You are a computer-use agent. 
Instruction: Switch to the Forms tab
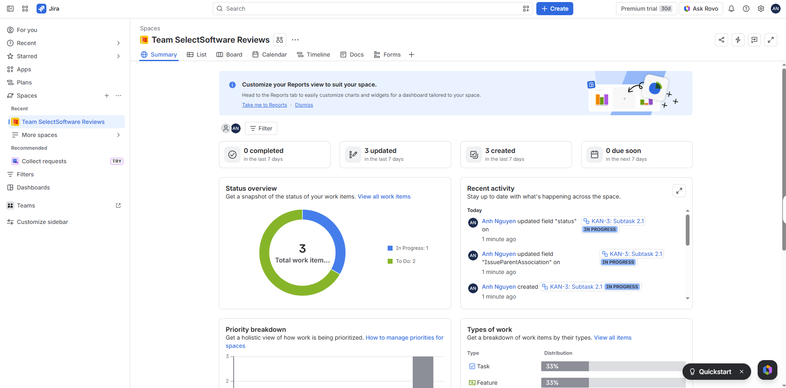pos(387,55)
